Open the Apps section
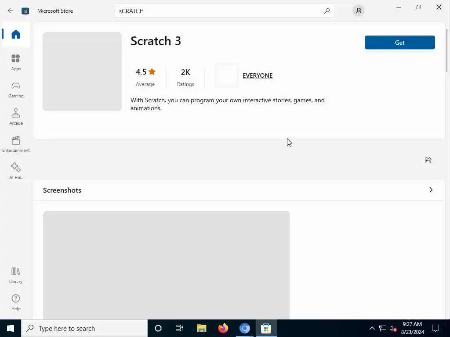Image resolution: width=450 pixels, height=337 pixels. [x=16, y=62]
